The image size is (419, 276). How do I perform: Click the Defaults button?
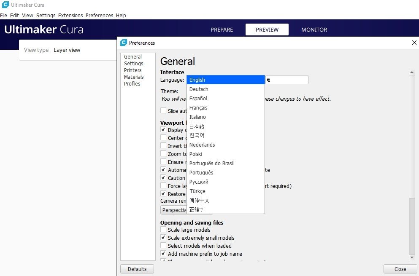(x=137, y=269)
